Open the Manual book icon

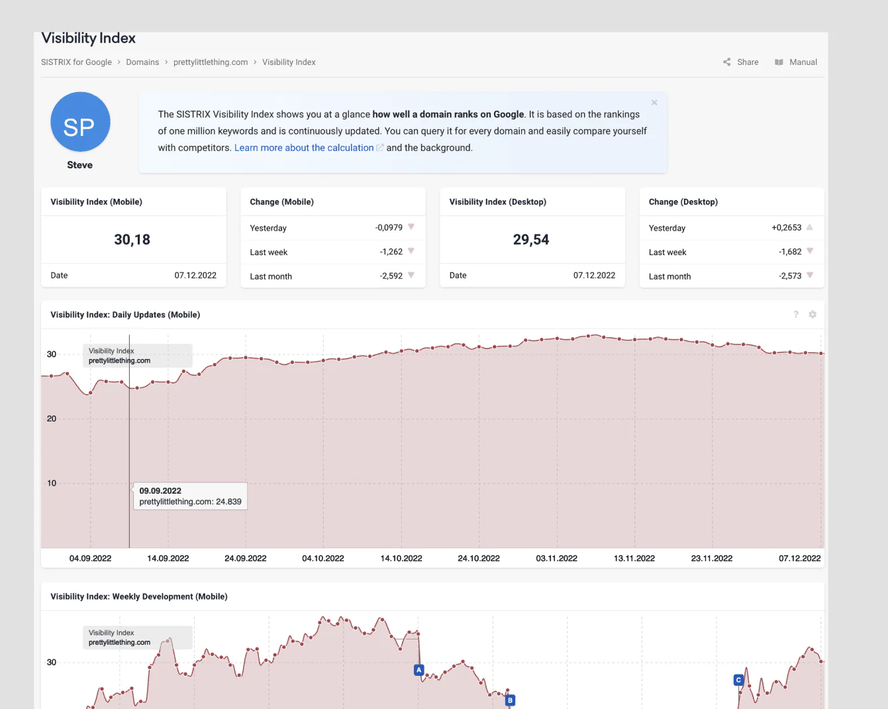779,62
